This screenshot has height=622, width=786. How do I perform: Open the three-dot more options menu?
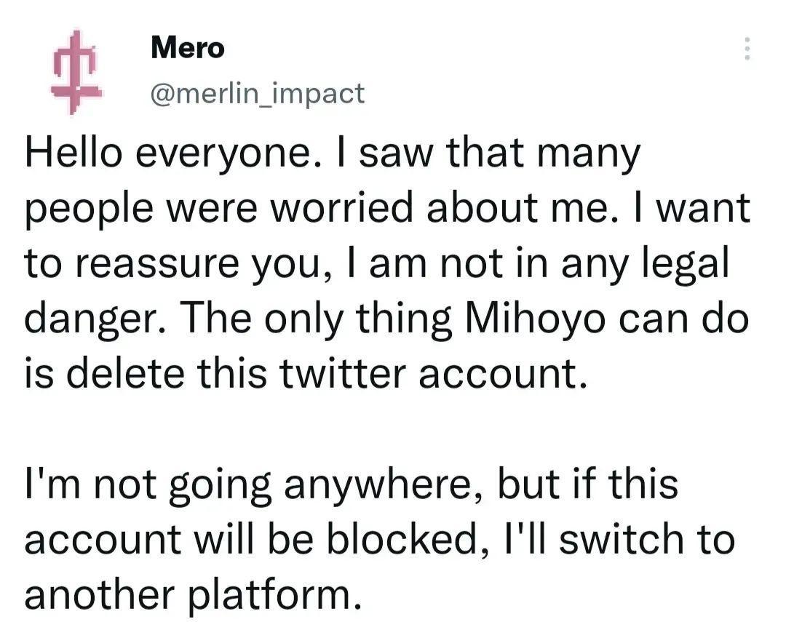pyautogui.click(x=745, y=49)
